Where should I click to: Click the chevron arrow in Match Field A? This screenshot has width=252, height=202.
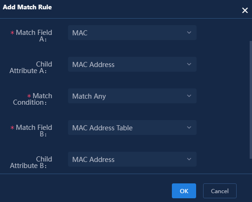189,33
